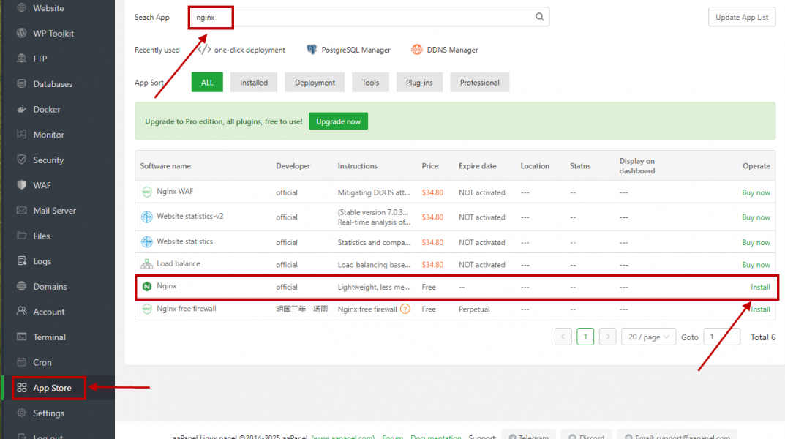Select the Terminal sidebar icon

coord(21,337)
